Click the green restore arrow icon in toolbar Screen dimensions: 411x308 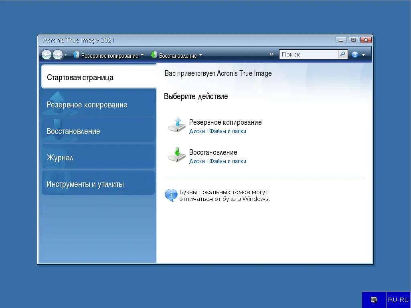154,55
